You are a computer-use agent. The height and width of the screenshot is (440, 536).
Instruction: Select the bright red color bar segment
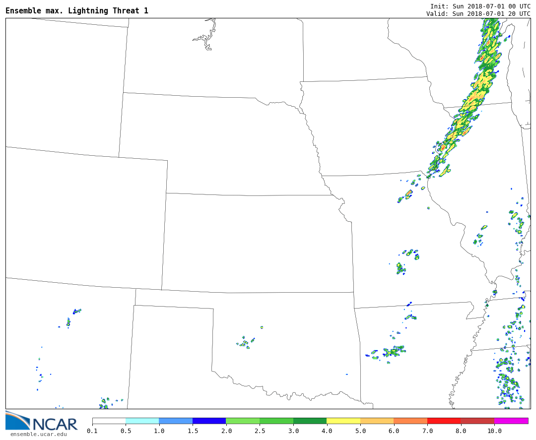click(x=444, y=421)
